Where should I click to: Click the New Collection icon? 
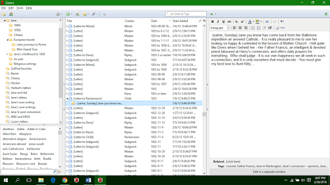[x=4, y=14]
